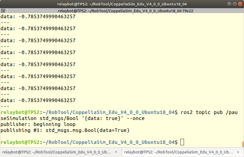Click the last prompt 'relaybot@TPS2' text
Screen dimensions: 244x157
pyautogui.click(x=20, y=142)
